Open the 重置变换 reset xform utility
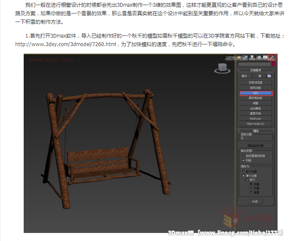Viewport: 300px width, 241px height. pos(256,113)
